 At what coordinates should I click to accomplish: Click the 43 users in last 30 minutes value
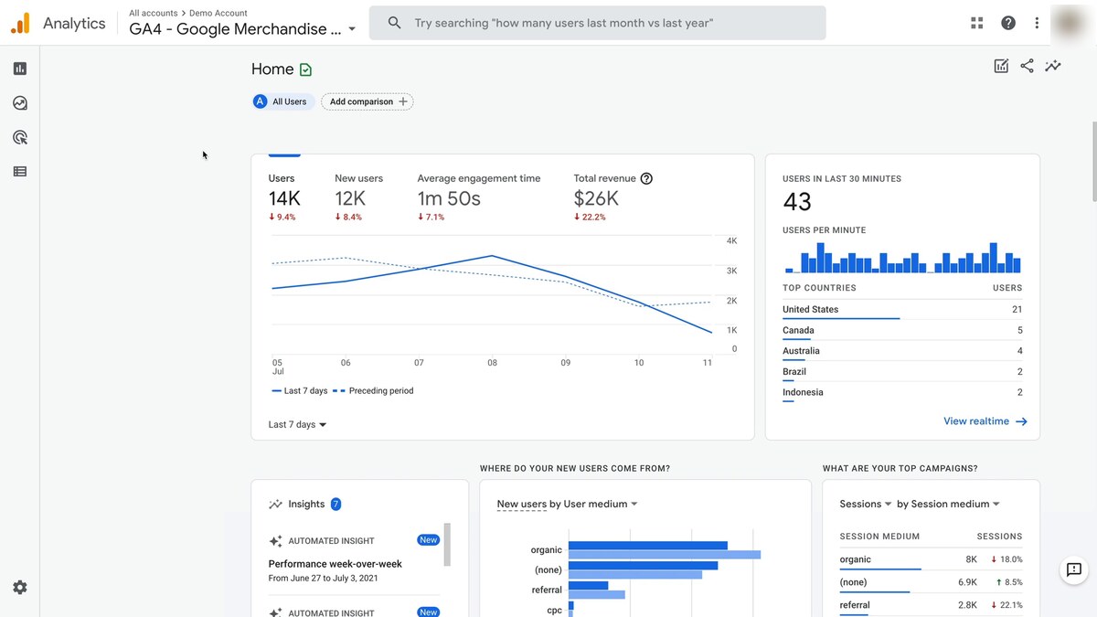tap(797, 202)
